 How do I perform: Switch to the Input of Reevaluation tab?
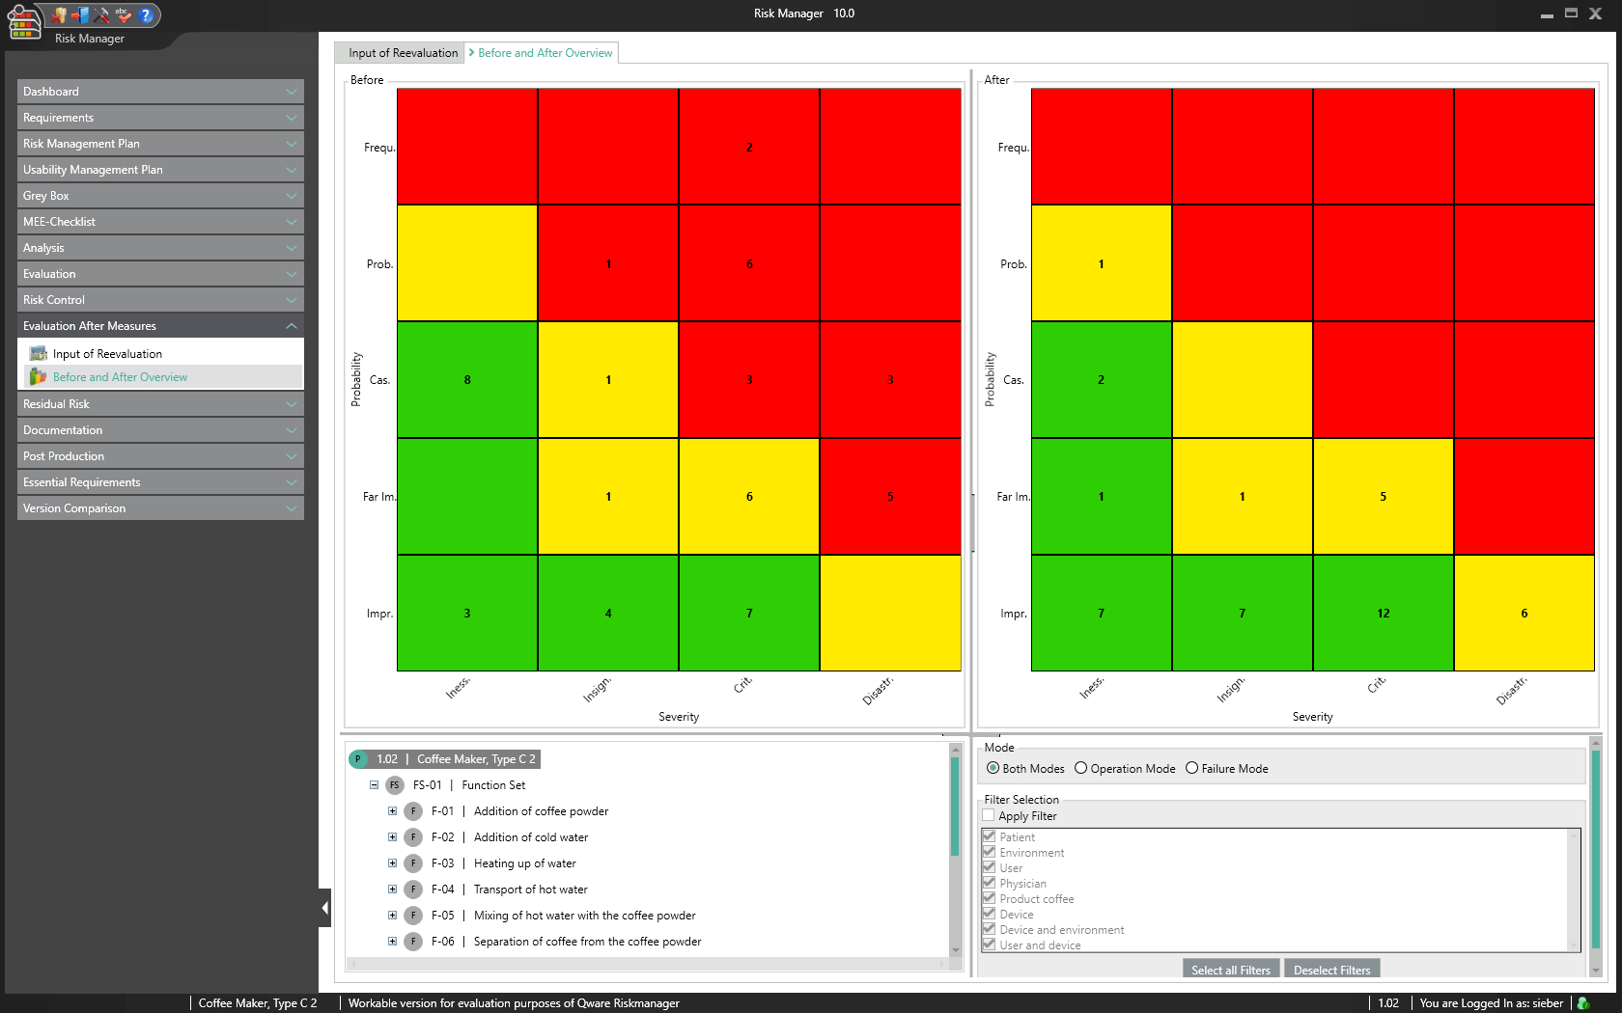[x=403, y=53]
